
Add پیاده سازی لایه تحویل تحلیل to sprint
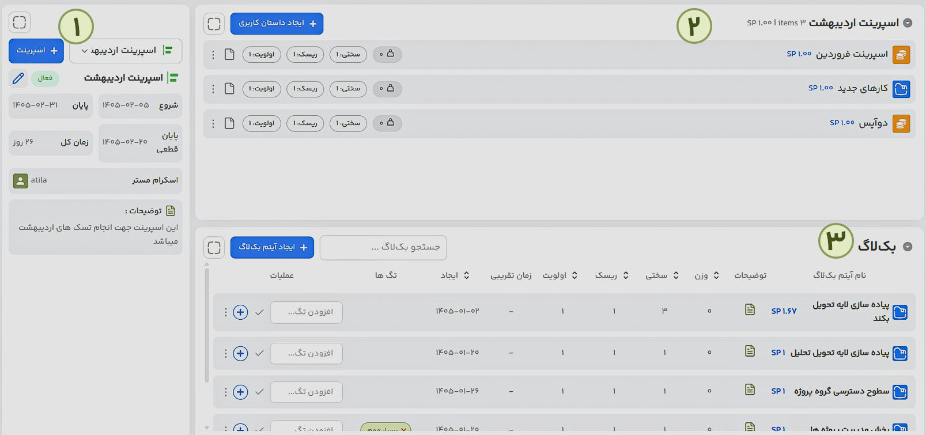pos(240,353)
